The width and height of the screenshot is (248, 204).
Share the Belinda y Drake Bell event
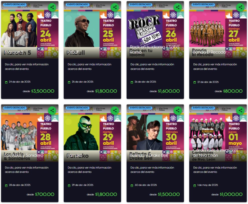[178, 110]
